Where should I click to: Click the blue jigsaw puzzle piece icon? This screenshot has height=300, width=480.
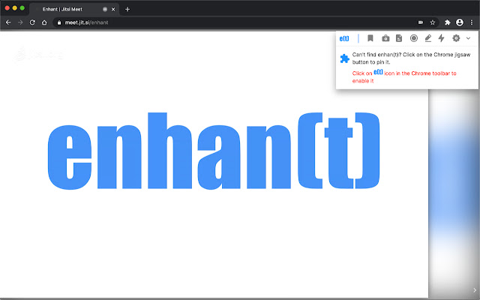tap(344, 58)
